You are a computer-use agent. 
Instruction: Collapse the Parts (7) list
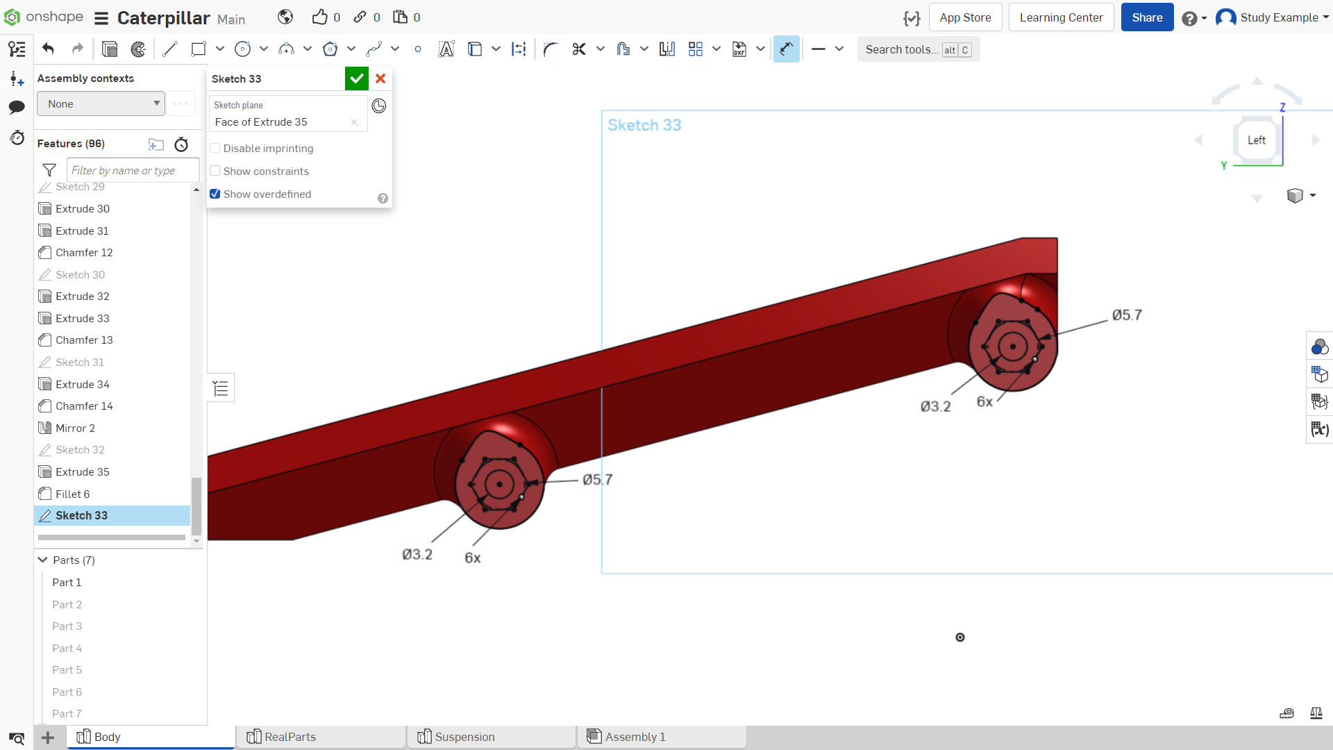[x=43, y=560]
